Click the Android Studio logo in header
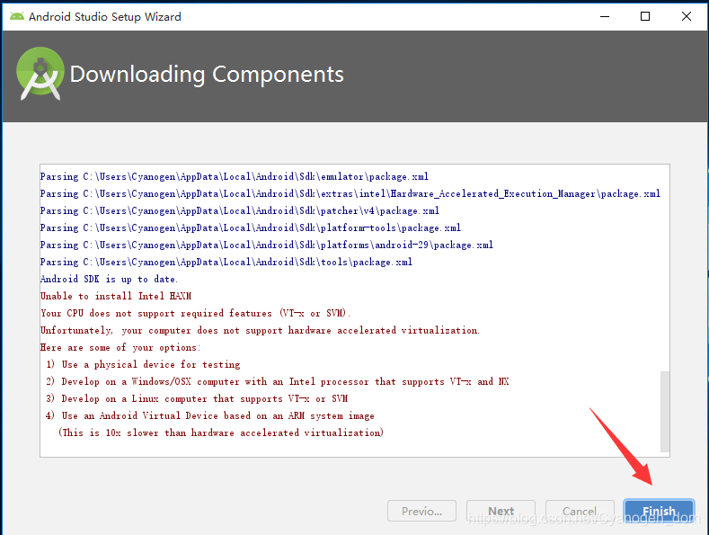Viewport: 709px width, 535px height. coord(40,74)
